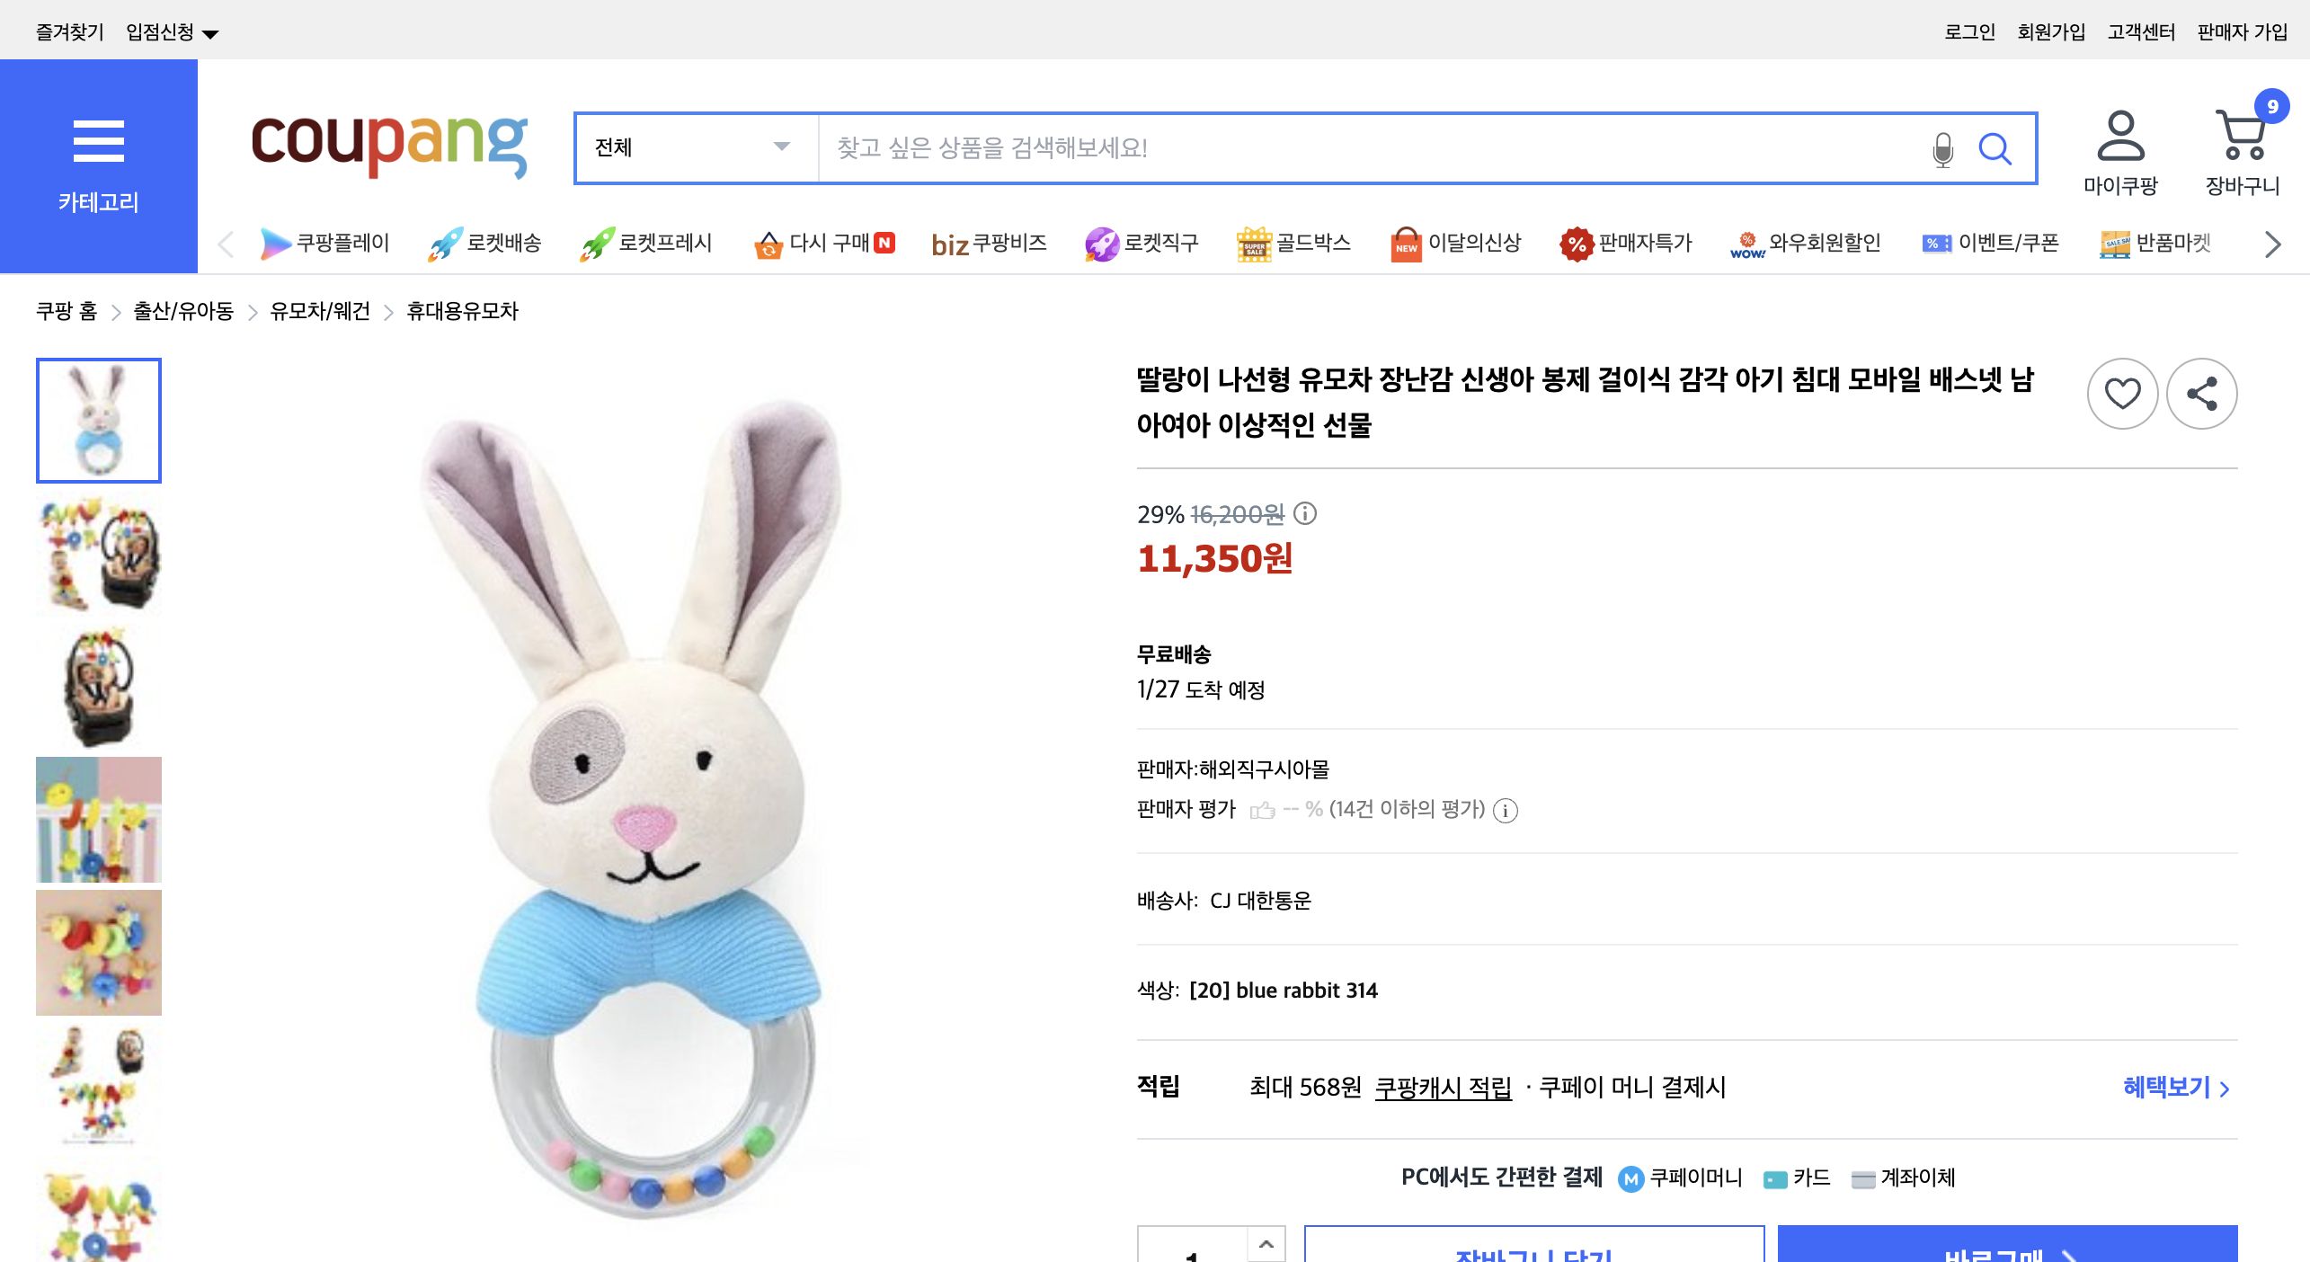Screen dimensions: 2310x1262
Task: Increase quantity with the up stepper arrow
Action: click(1267, 1245)
